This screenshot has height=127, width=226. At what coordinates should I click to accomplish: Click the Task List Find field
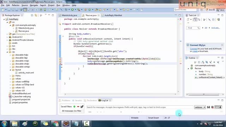tap(193, 28)
